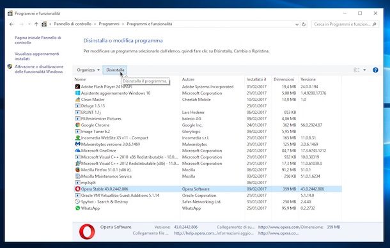This screenshot has height=248, width=390.
Task: Sort list by Dimensioni column header
Action: tap(284, 79)
